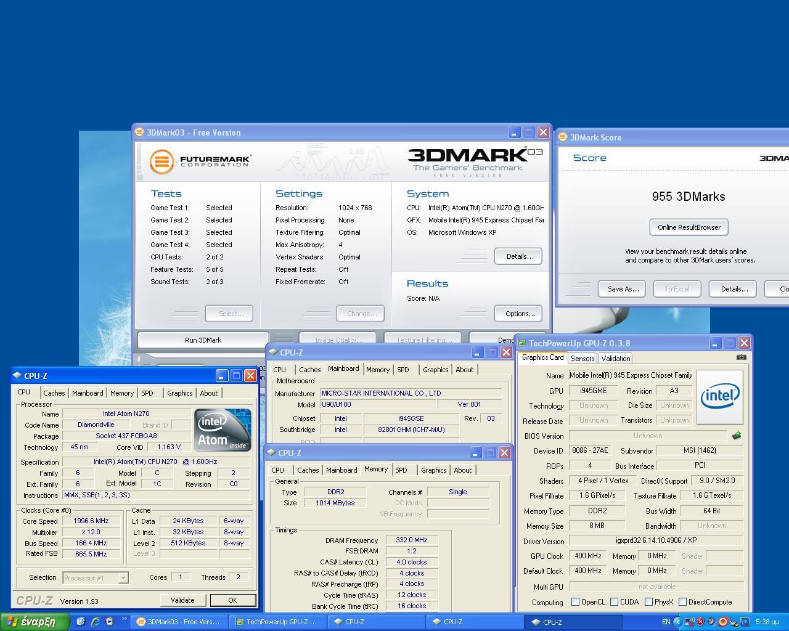Launch Internet Explorer from quick launch
Screen dimensions: 789x631
click(95, 622)
